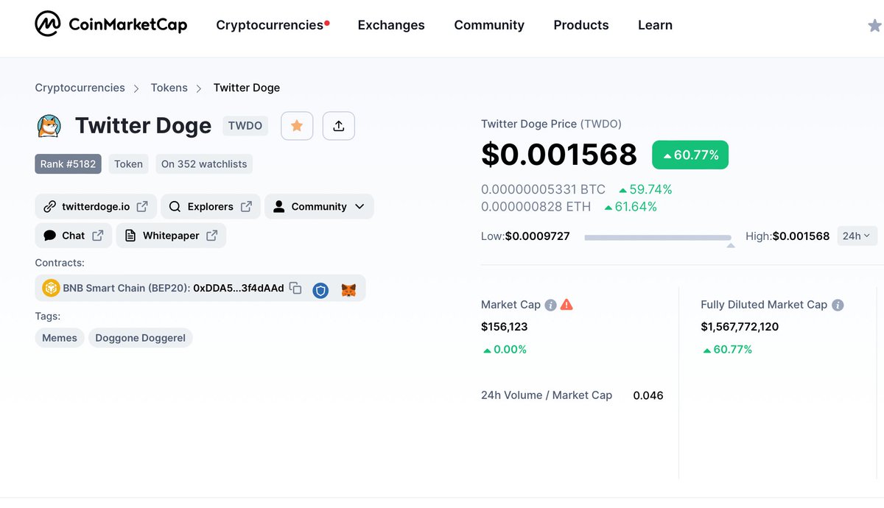The image size is (884, 508).
Task: Click the Rank #5182 badge
Action: tap(68, 164)
